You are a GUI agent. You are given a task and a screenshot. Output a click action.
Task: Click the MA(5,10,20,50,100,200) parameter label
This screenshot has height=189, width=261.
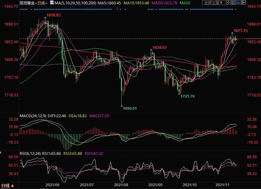click(76, 3)
